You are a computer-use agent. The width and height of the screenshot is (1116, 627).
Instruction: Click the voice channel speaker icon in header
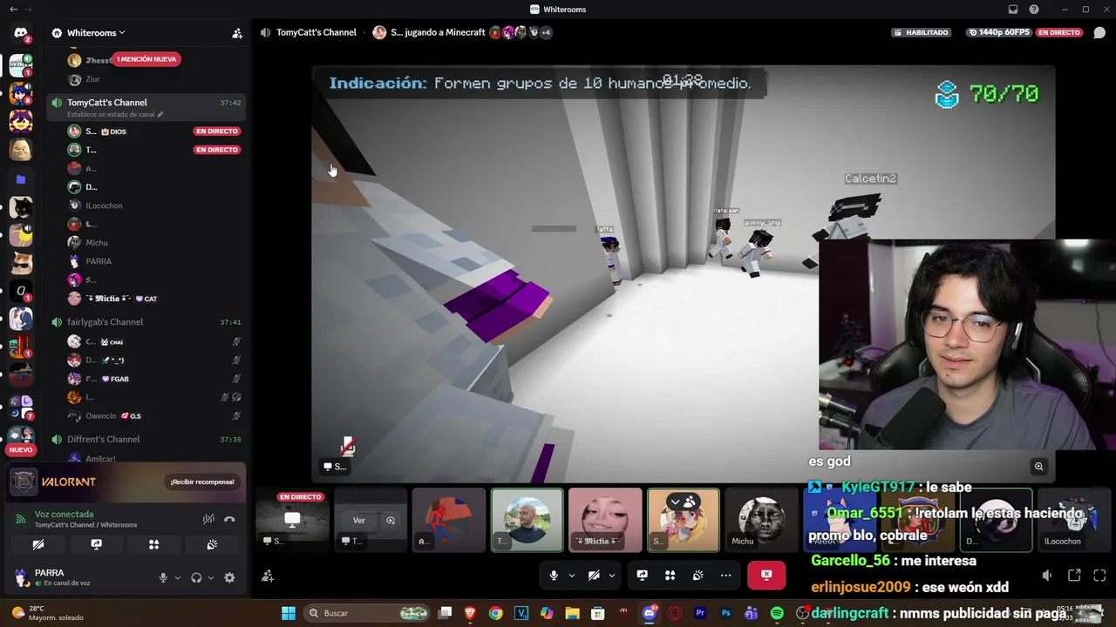click(265, 32)
